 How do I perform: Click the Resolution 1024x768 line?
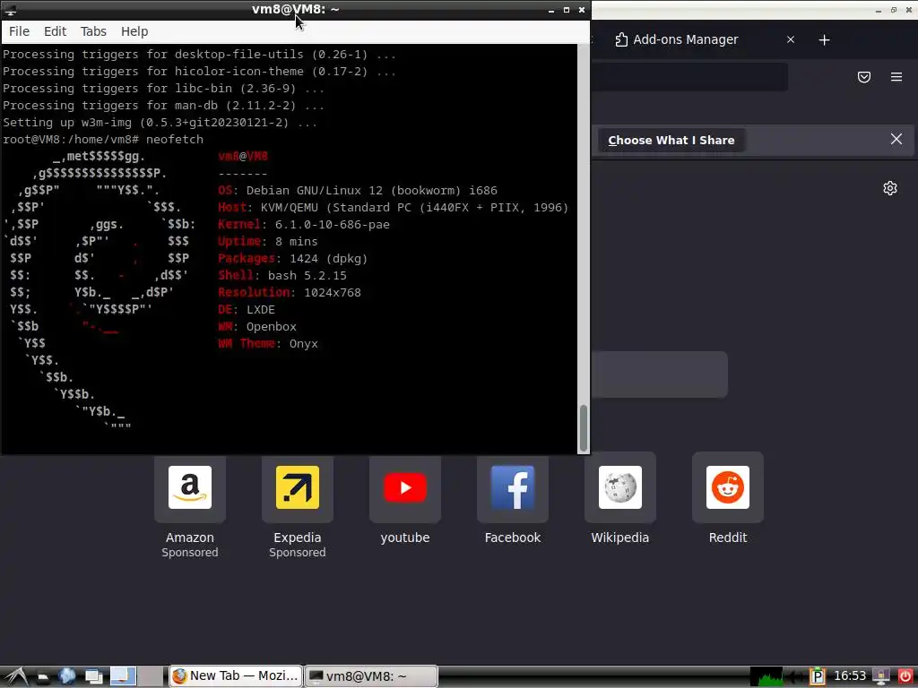tap(290, 293)
